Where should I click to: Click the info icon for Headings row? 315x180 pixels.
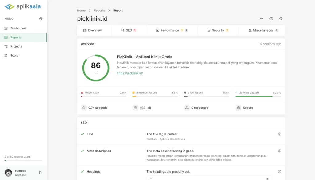(x=279, y=172)
